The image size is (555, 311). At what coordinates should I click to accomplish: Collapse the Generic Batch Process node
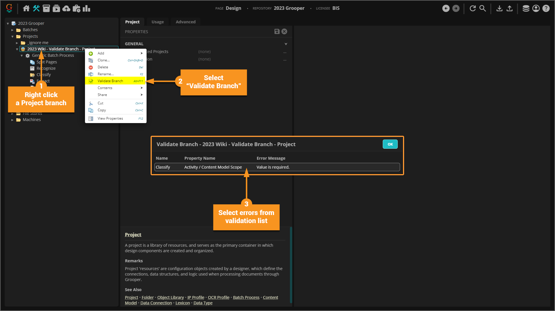click(x=22, y=56)
